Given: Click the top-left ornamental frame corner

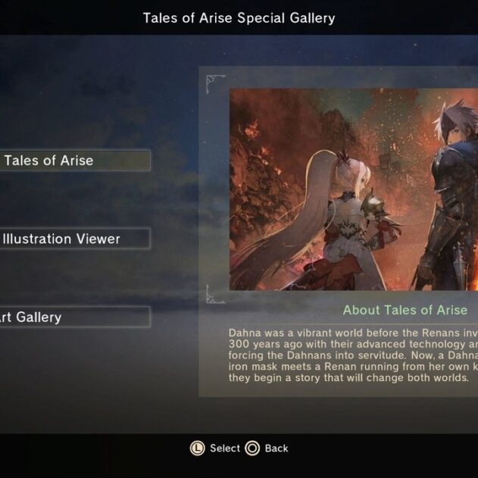Looking at the screenshot, I should pos(216,84).
